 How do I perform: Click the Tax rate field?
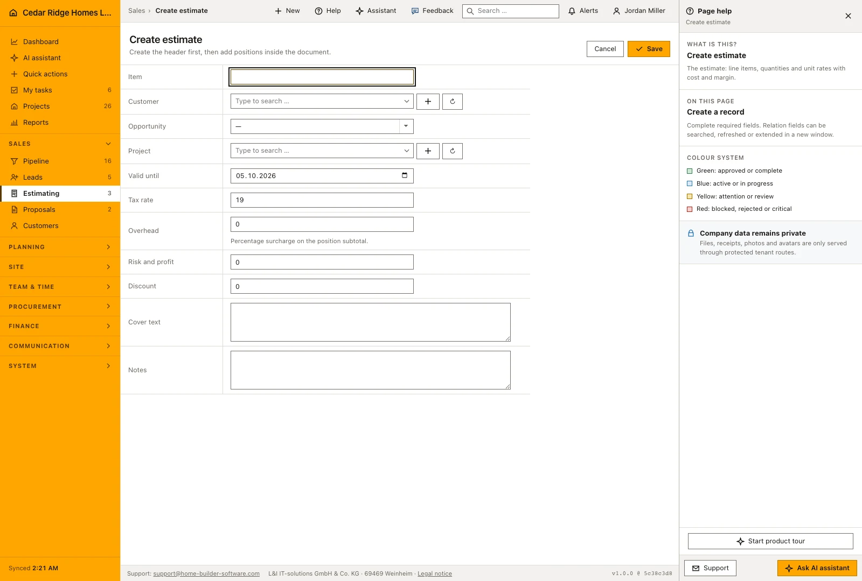(x=322, y=200)
